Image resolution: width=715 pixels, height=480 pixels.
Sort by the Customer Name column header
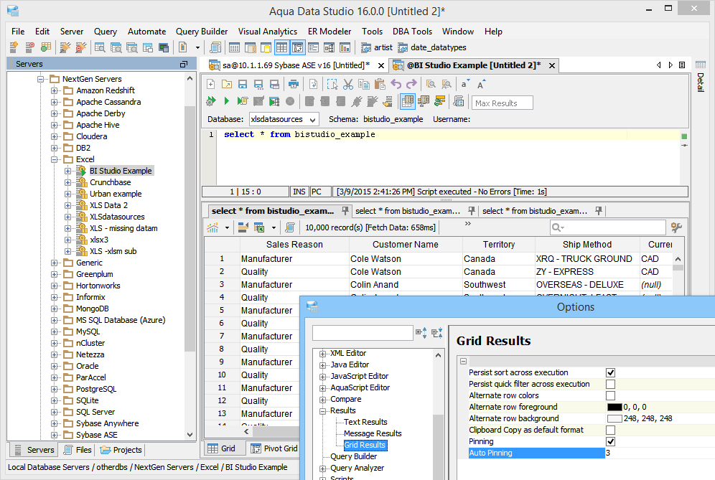point(406,245)
